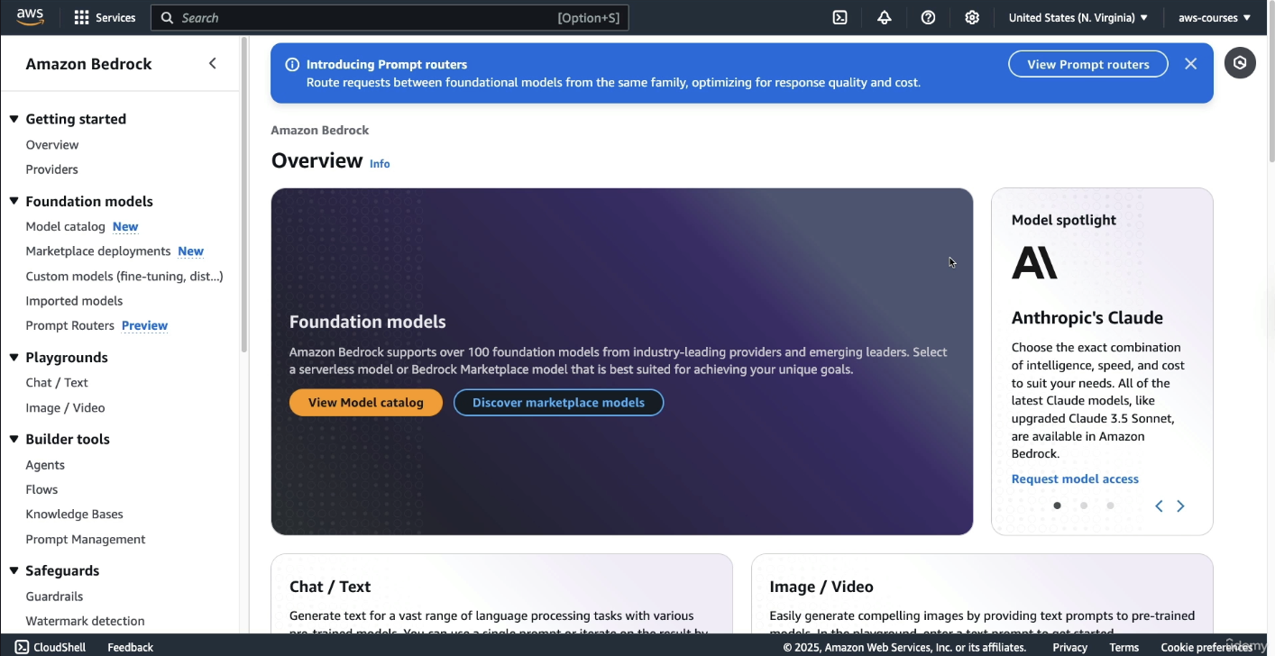Screen dimensions: 1275x656
Task: Open the aws-courses account dropdown
Action: 1214,17
